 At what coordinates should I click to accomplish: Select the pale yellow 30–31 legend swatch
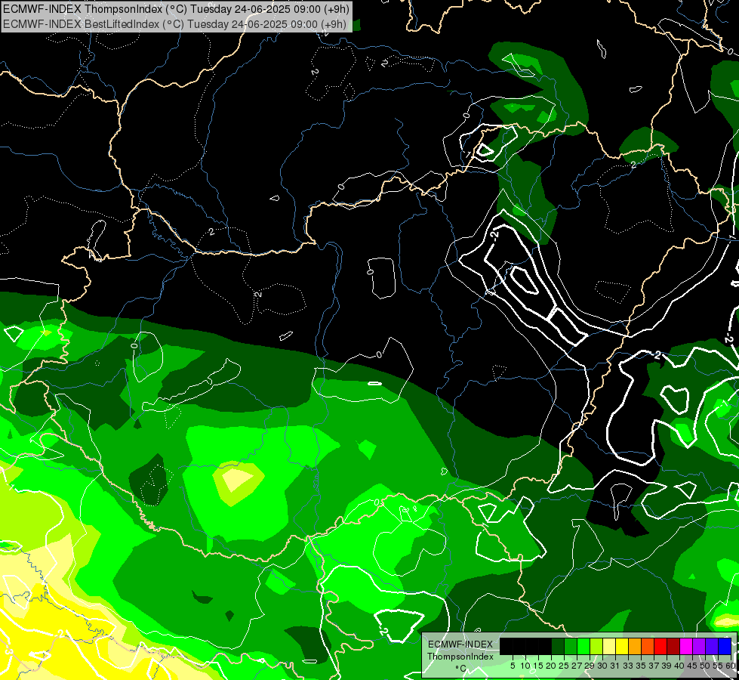(609, 646)
